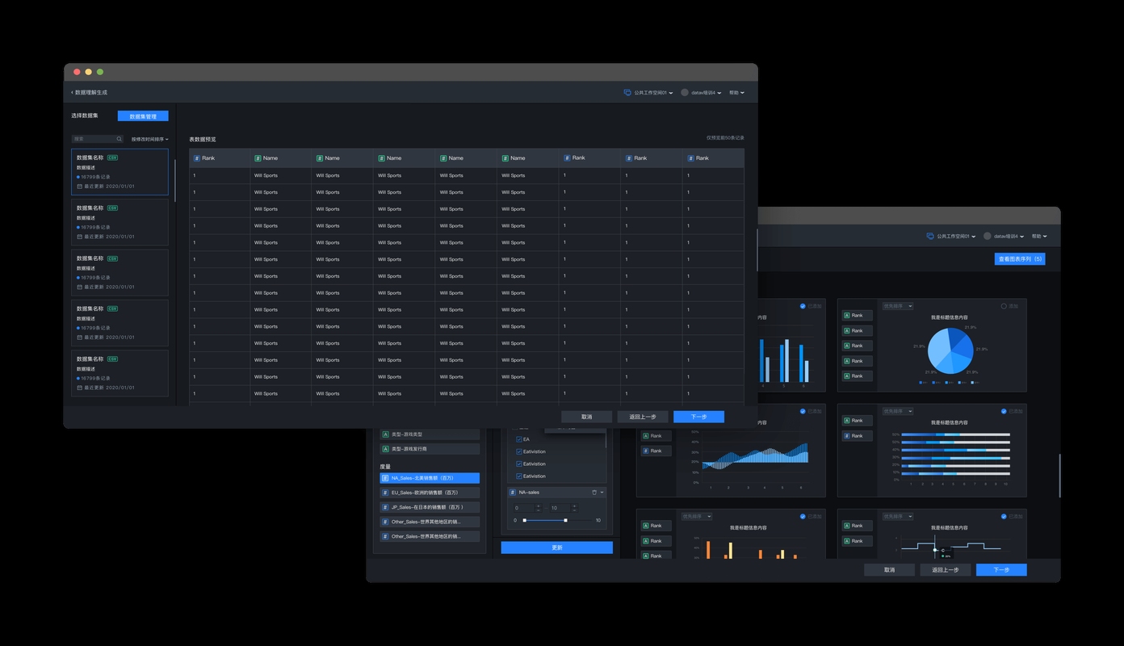The height and width of the screenshot is (646, 1124).
Task: Click the trash icon on NA-sales filter
Action: tap(594, 492)
